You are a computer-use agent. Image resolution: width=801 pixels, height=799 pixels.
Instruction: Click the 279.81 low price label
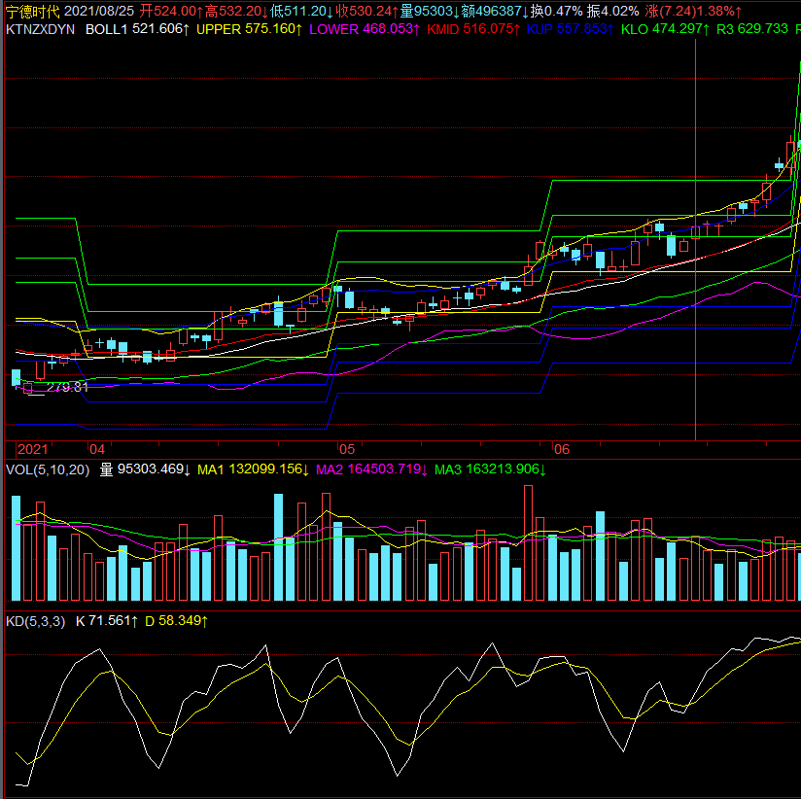67,387
